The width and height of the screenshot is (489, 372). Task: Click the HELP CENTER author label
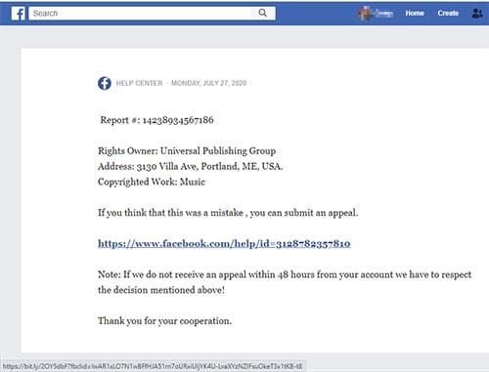[139, 83]
